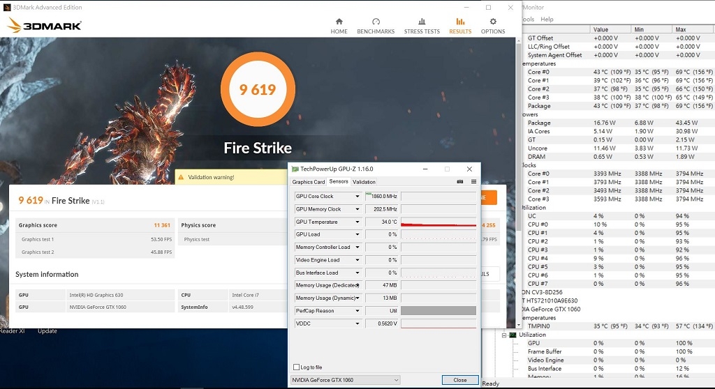Viewport: 715px width, 389px height.
Task: Open BENCHMARKS gauge icon in 3DMark
Action: tap(376, 22)
